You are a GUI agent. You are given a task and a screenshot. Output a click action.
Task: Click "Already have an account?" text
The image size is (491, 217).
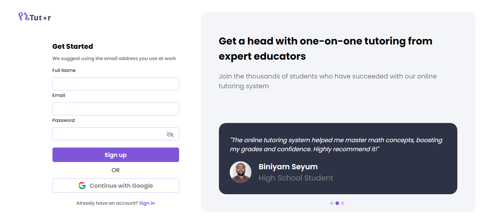(x=106, y=203)
